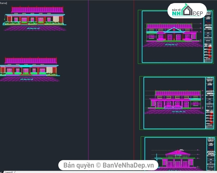Switch to the Layout1 tab
The image size is (217, 173).
(9, 172)
